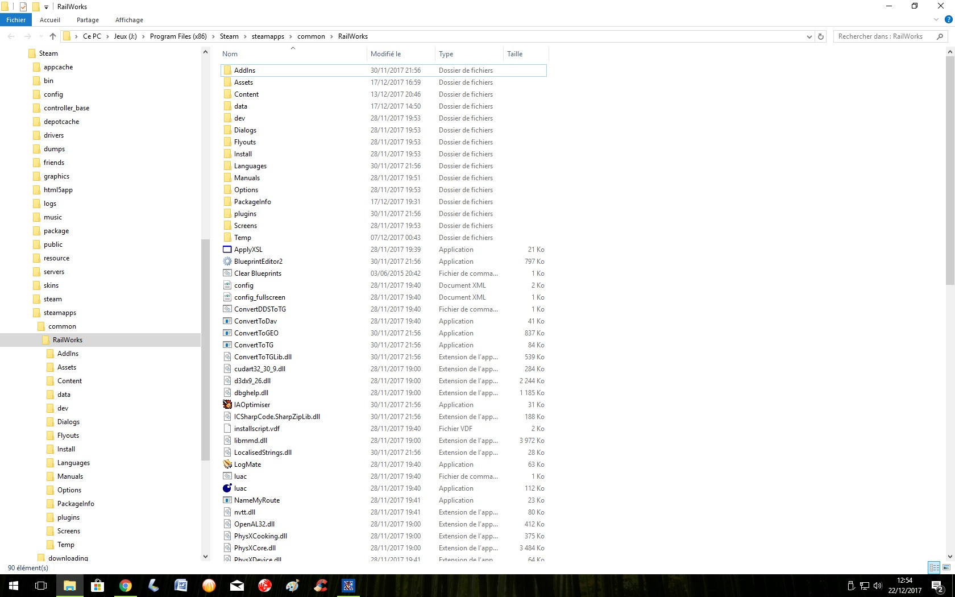Navigate to Ce PC in the breadcrumb
955x597 pixels.
pyautogui.click(x=92, y=36)
